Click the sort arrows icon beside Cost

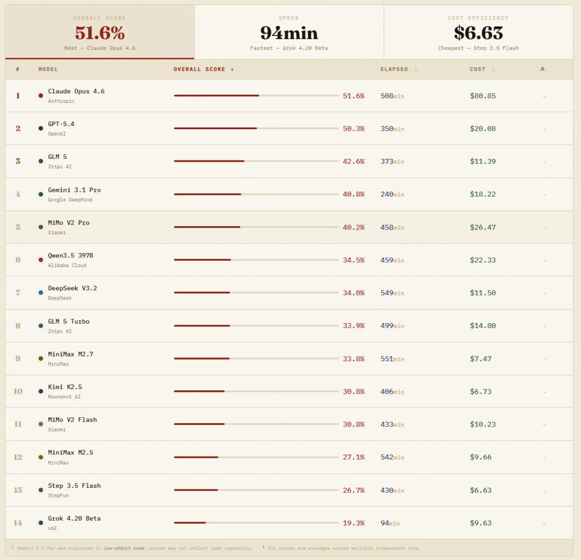(x=493, y=69)
